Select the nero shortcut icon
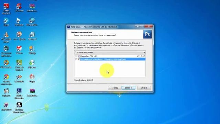This screenshot has width=220, height=124. click(x=19, y=36)
